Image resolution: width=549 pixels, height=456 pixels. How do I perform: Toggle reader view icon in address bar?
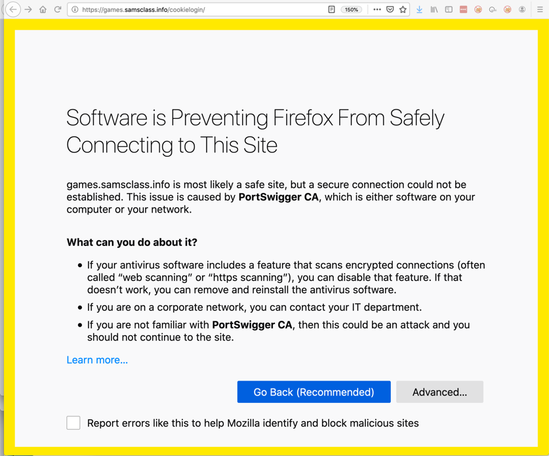pos(332,10)
